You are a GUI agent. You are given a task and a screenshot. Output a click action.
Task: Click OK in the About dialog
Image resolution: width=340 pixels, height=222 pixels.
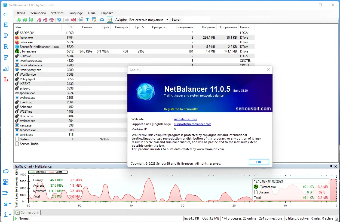pyautogui.click(x=259, y=162)
